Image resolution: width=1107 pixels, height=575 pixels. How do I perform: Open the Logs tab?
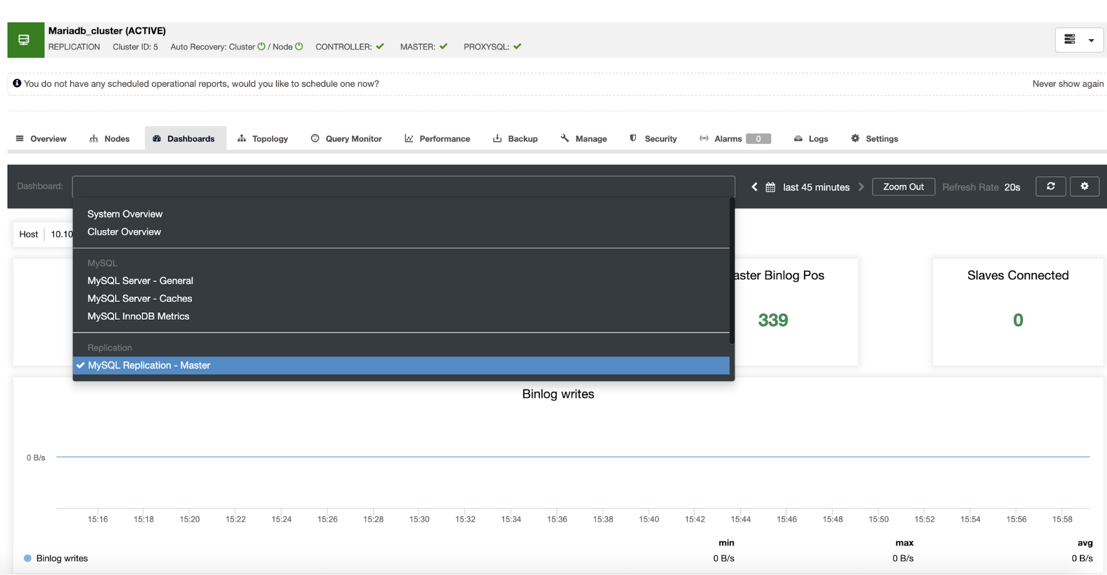tap(811, 139)
